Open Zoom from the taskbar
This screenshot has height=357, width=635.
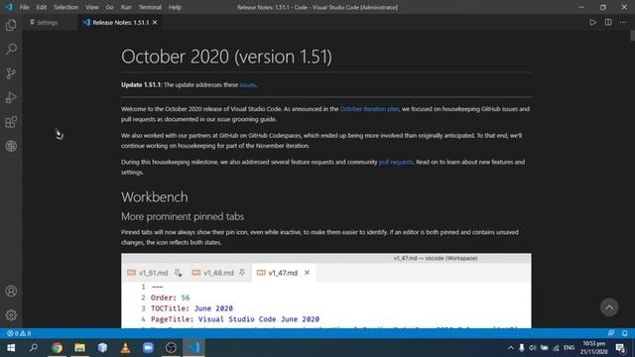[x=148, y=348]
